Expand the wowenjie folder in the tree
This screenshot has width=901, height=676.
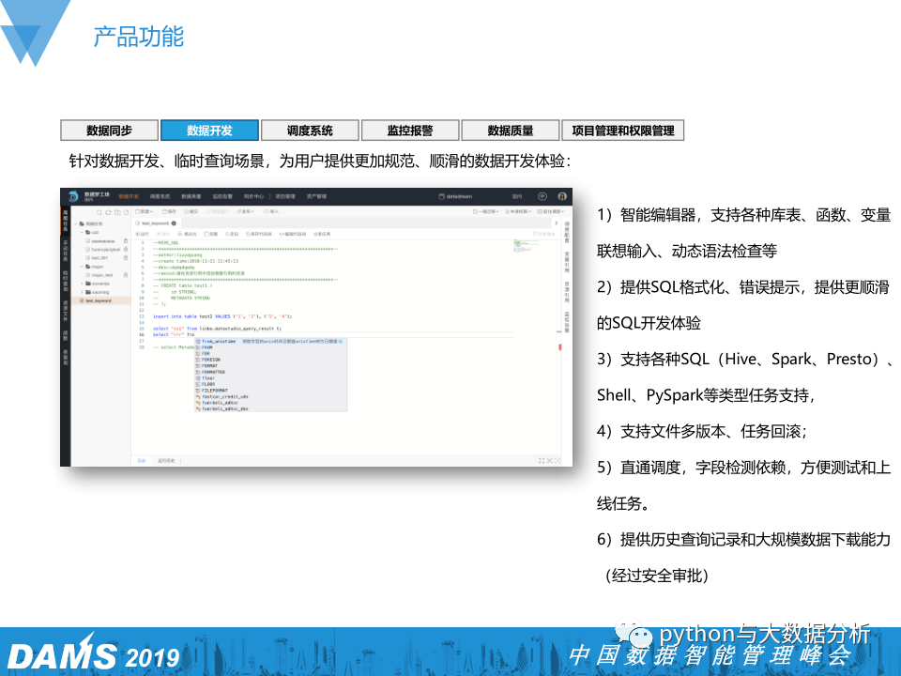pos(82,284)
